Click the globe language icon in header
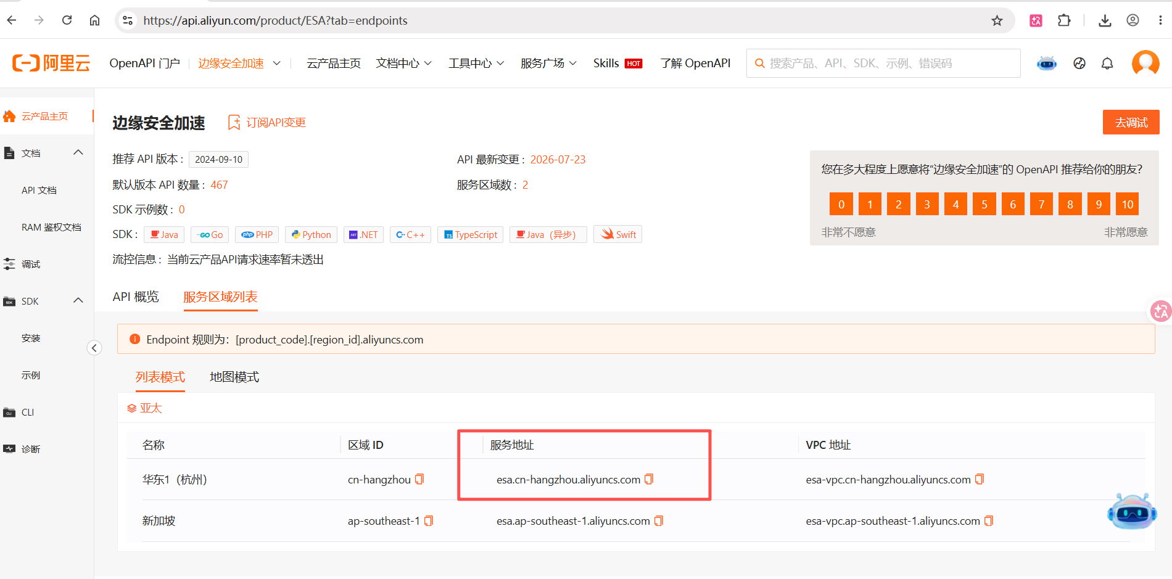The height and width of the screenshot is (579, 1172). [1079, 63]
